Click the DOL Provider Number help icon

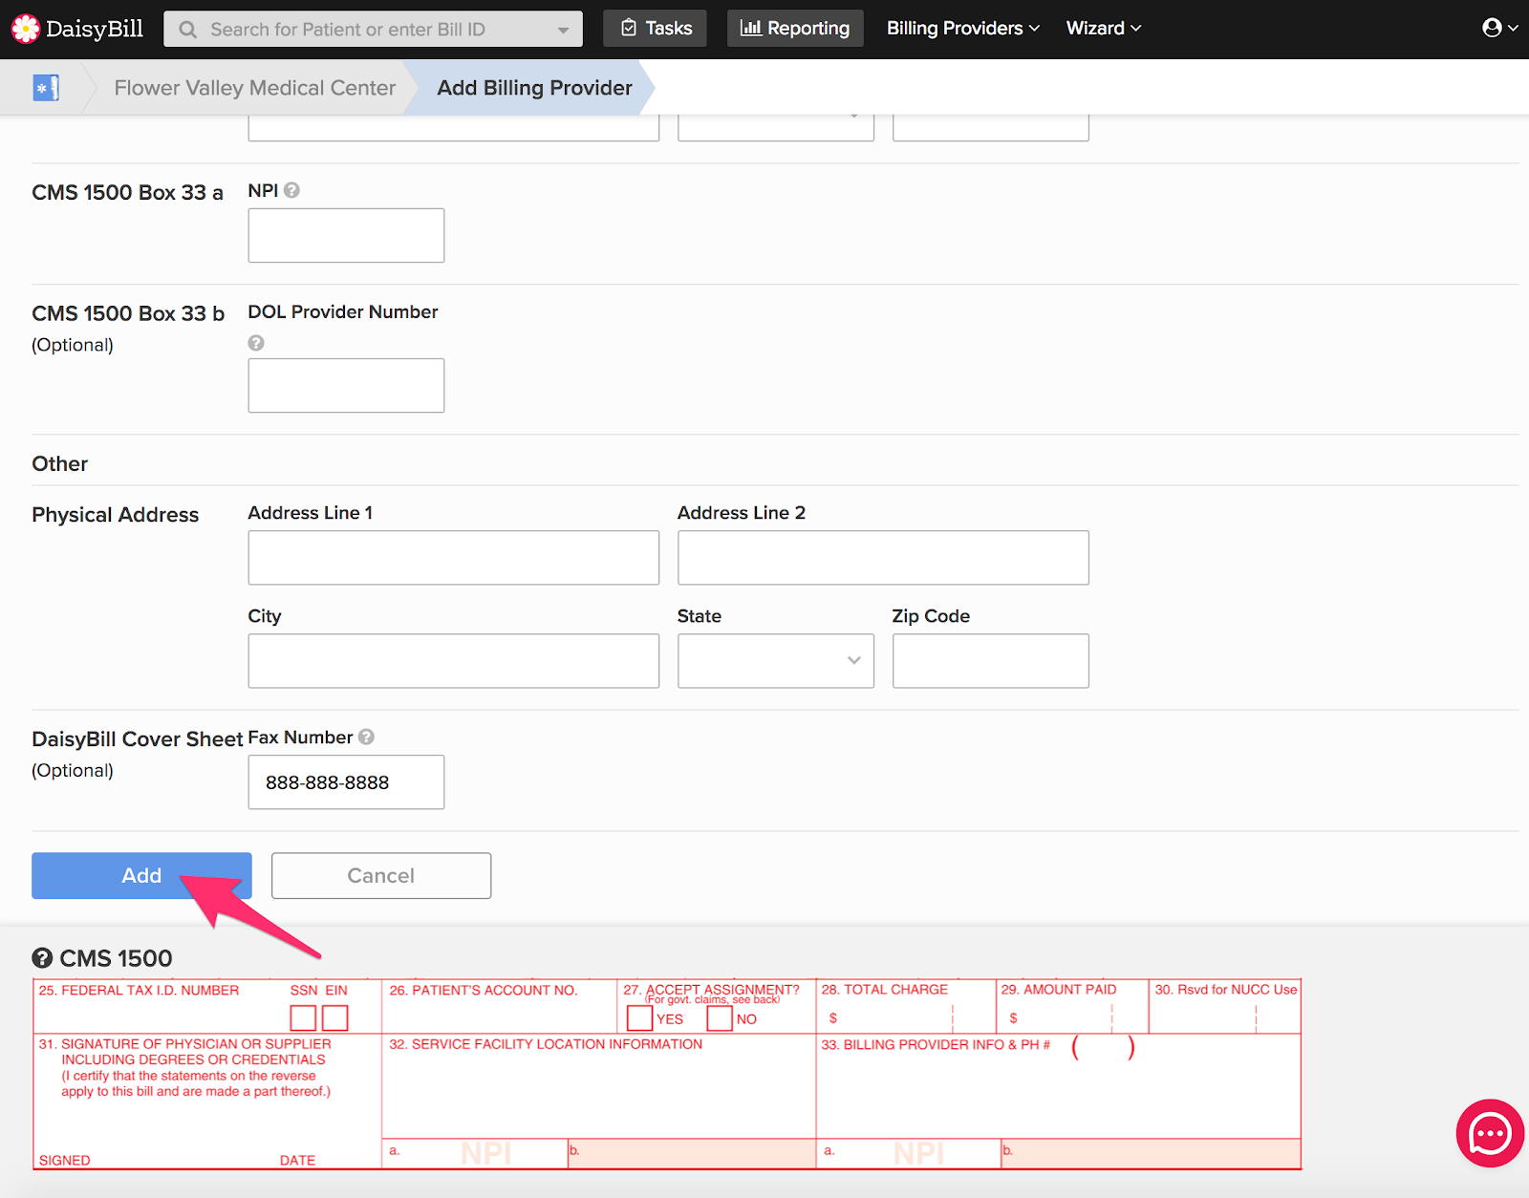[x=256, y=343]
